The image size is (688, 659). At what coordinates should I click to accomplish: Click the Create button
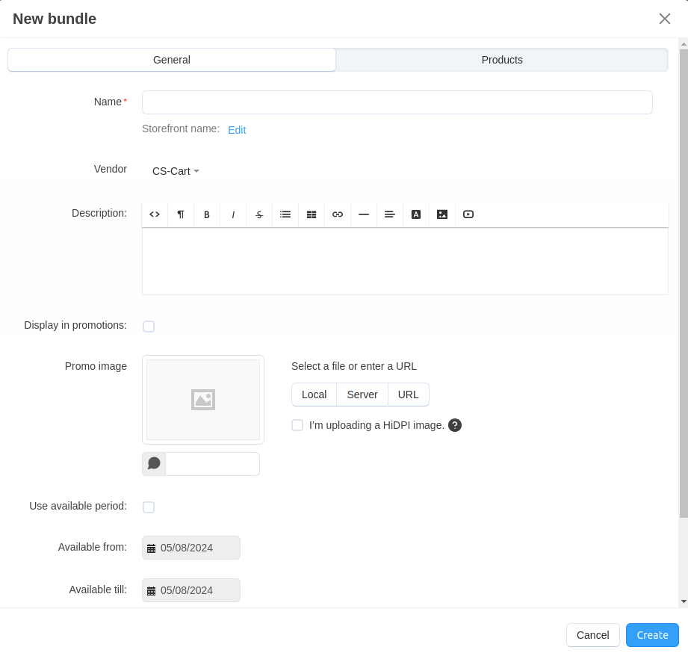(652, 635)
